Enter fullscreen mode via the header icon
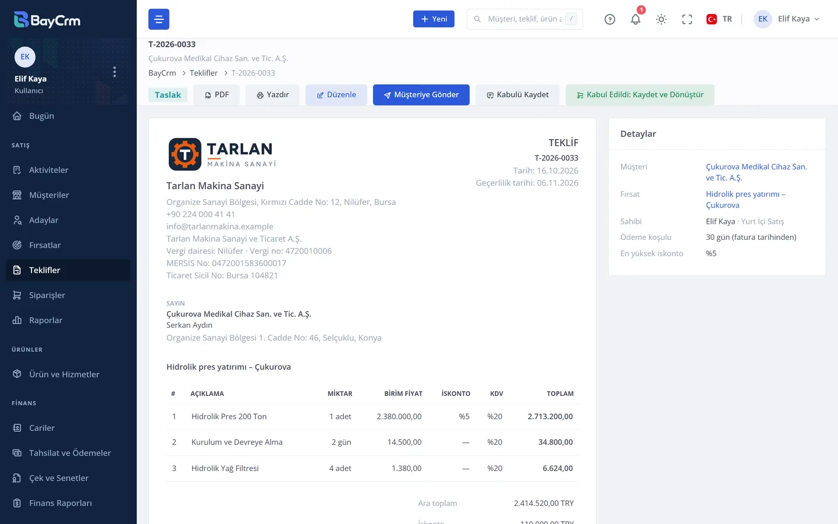 (687, 19)
